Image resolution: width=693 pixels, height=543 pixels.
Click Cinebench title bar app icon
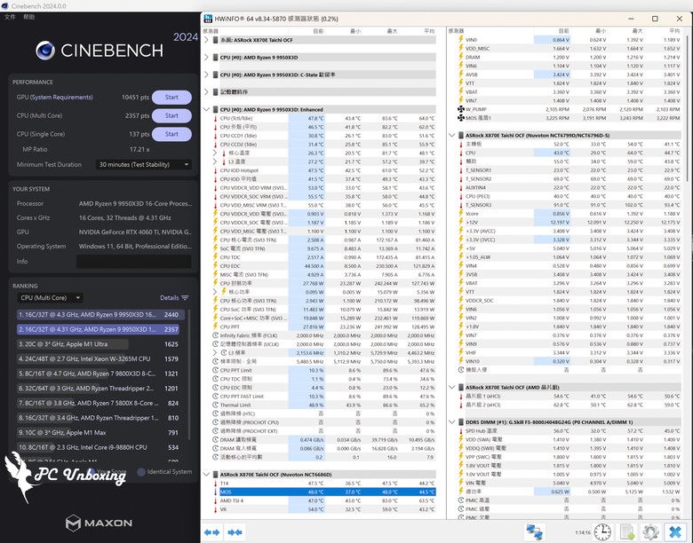(x=4, y=5)
